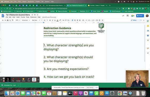
Task: Click the Last edit history link
Action: click(49, 17)
